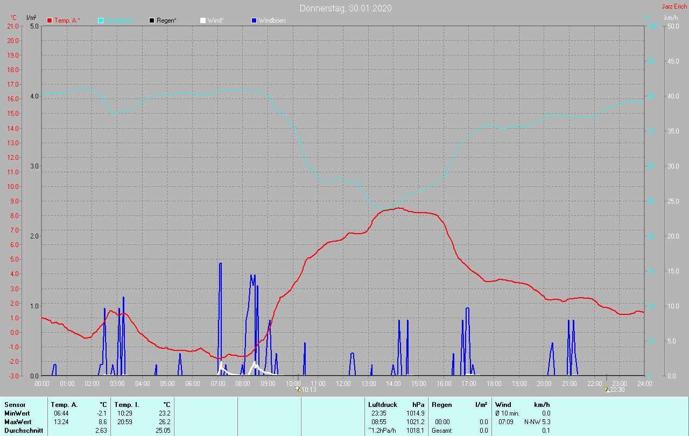Click the Temp. I. column header
Screen dimensions: 689x436
coord(127,404)
